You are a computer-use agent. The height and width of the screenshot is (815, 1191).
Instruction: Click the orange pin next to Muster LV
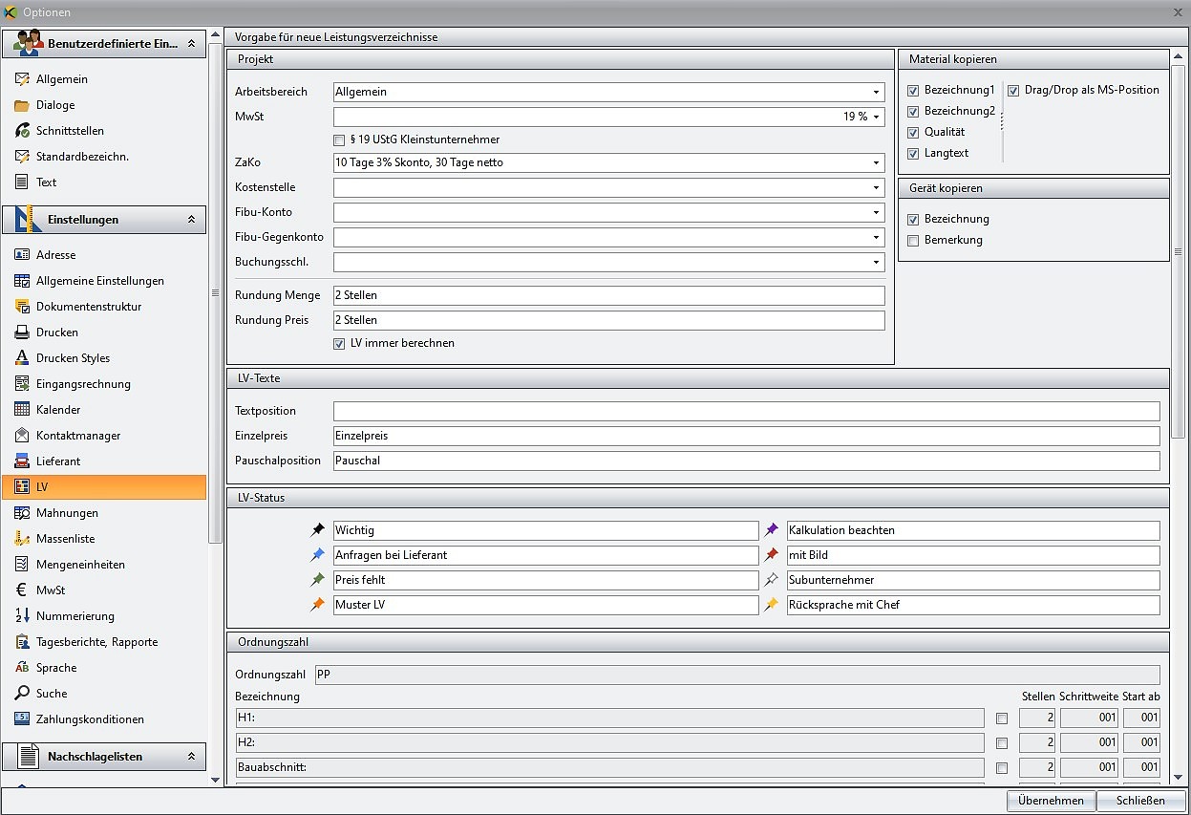pos(318,605)
